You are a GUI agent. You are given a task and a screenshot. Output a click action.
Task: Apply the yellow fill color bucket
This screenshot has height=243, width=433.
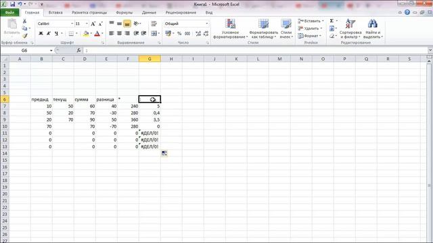86,33
